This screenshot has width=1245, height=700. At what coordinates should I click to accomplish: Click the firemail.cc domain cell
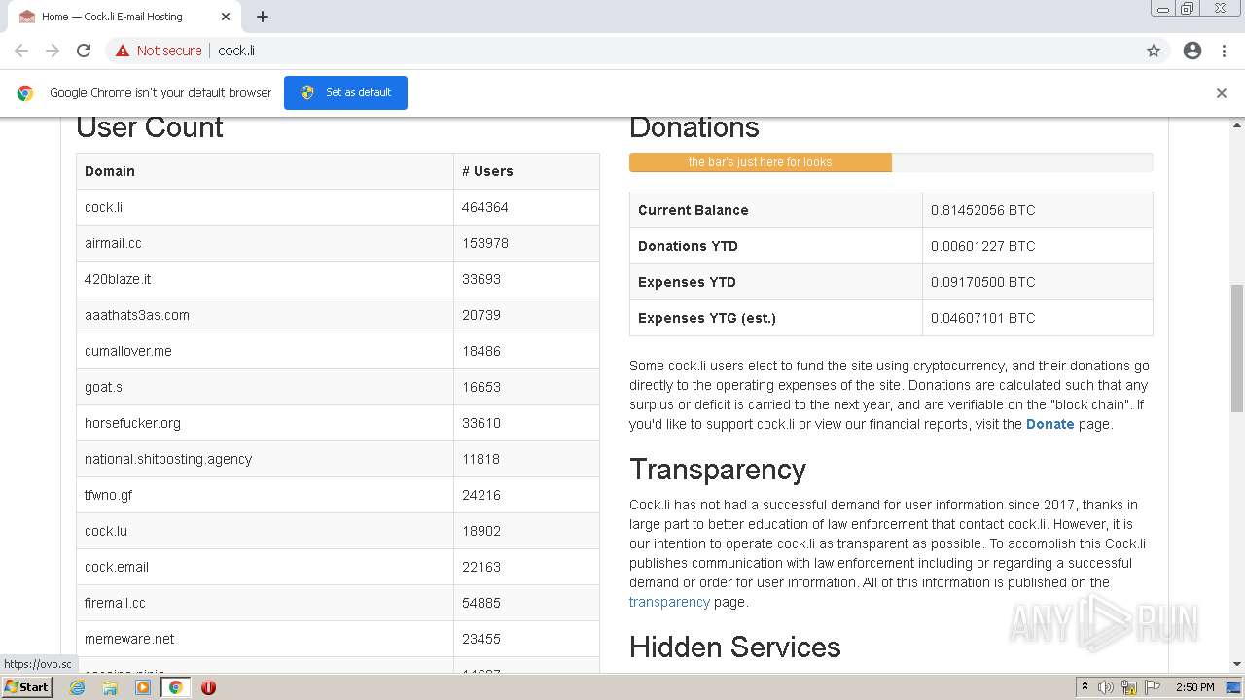pos(265,603)
